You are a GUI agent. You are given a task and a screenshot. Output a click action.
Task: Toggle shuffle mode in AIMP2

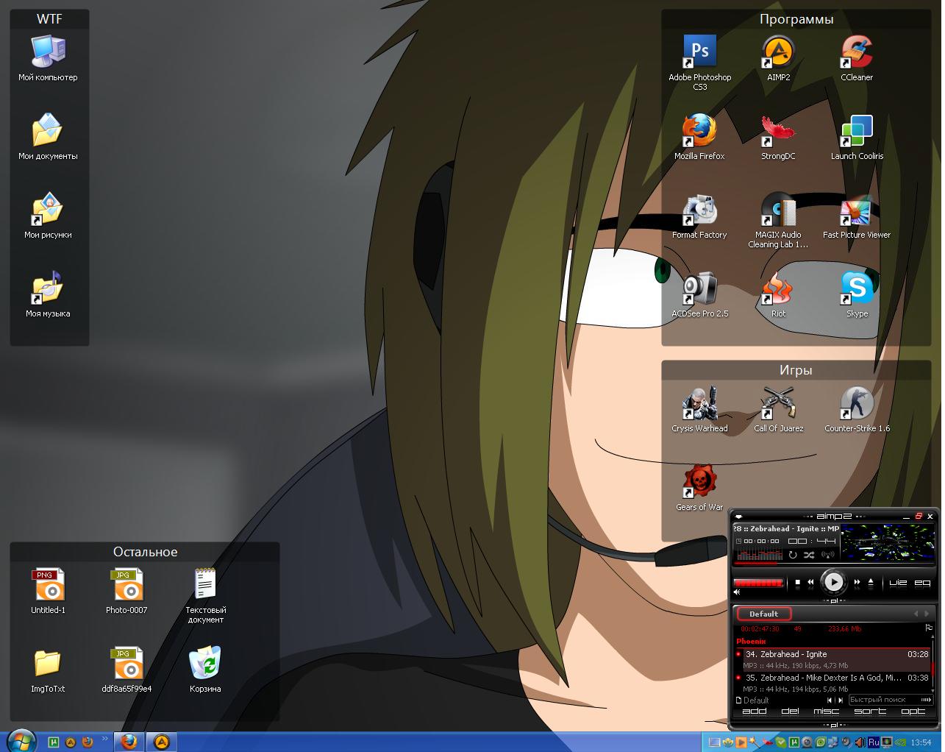click(x=809, y=556)
